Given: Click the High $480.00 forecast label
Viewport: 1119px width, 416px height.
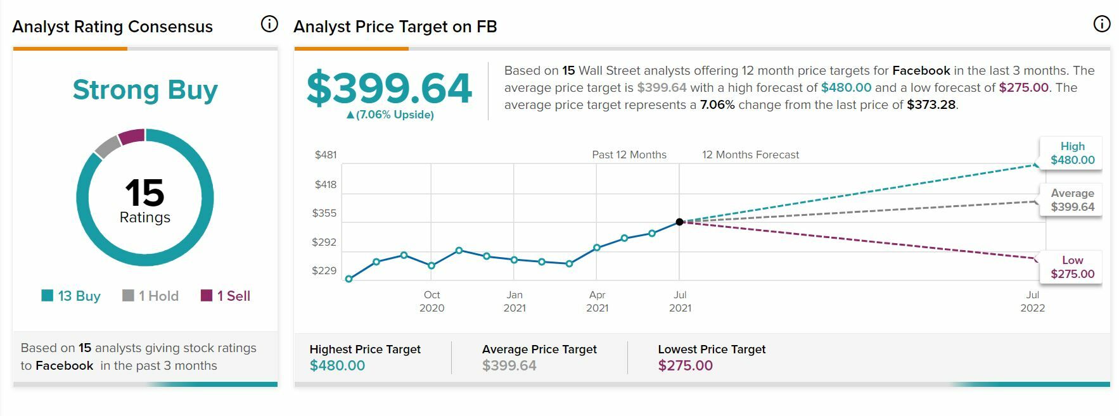Looking at the screenshot, I should pos(1072,153).
